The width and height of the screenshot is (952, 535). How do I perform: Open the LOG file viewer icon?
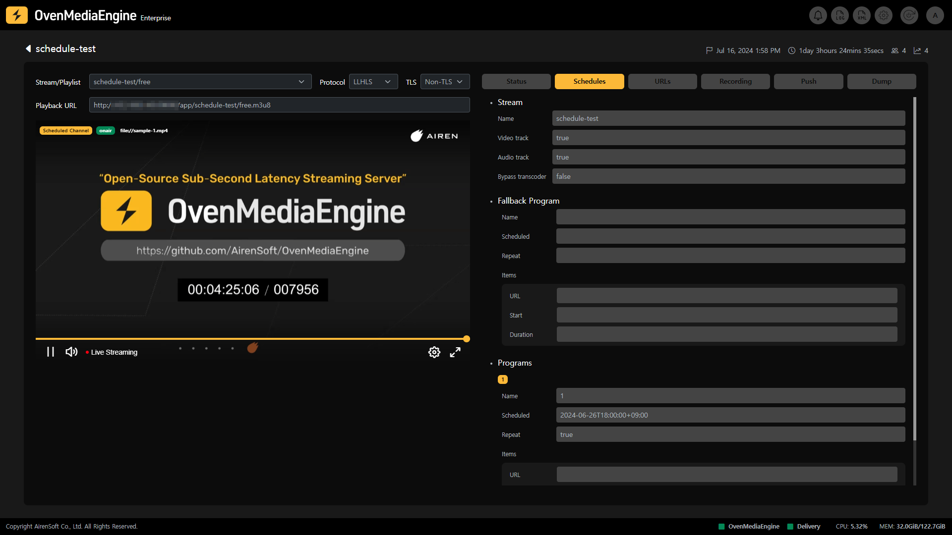[x=840, y=15]
